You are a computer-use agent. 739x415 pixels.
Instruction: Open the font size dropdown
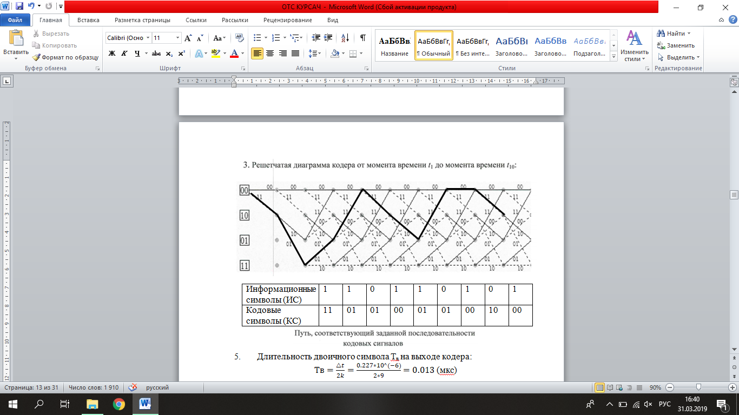[177, 38]
